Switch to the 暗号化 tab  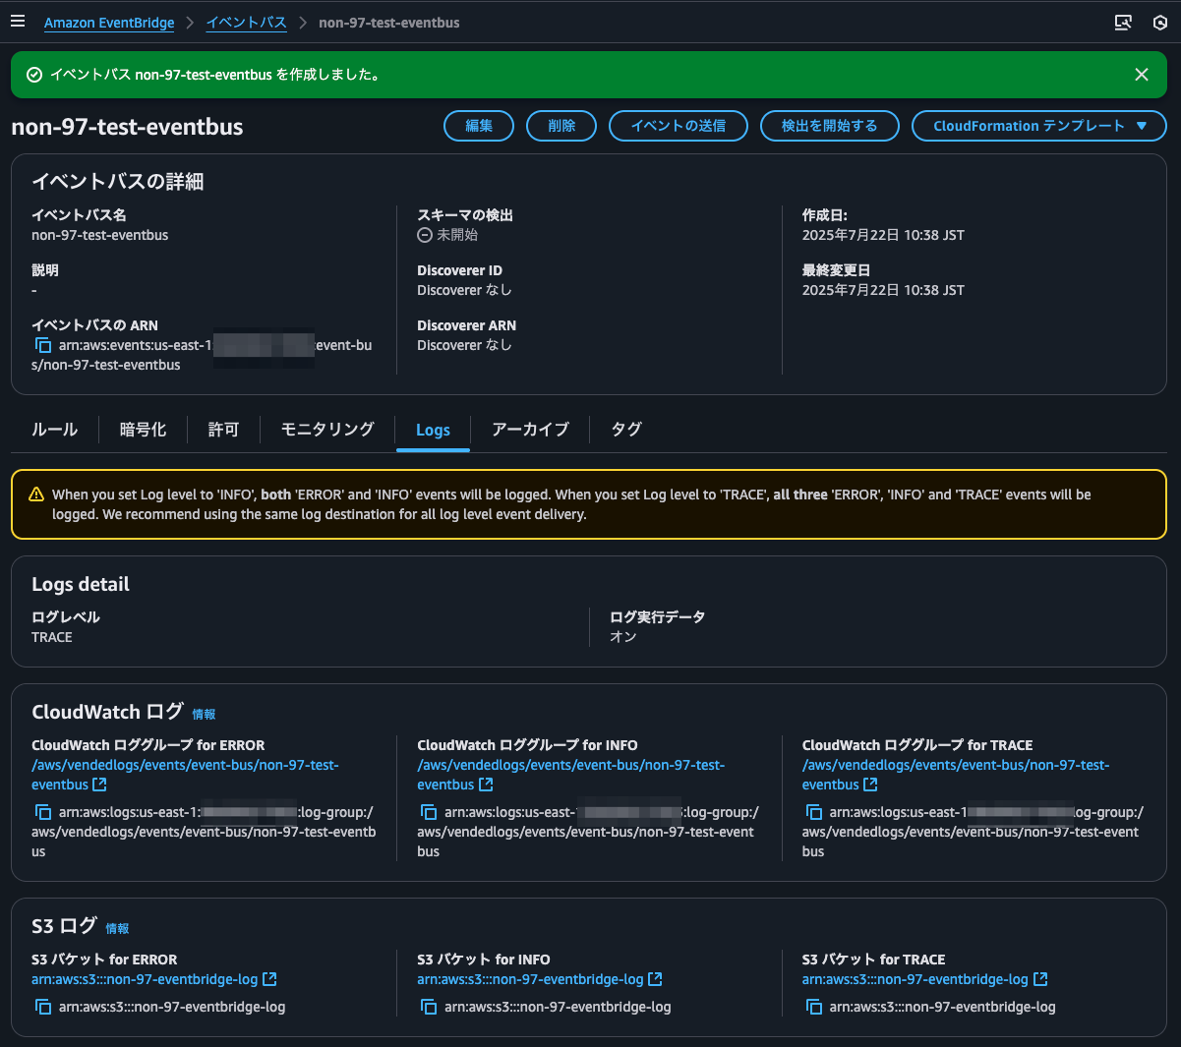[143, 430]
